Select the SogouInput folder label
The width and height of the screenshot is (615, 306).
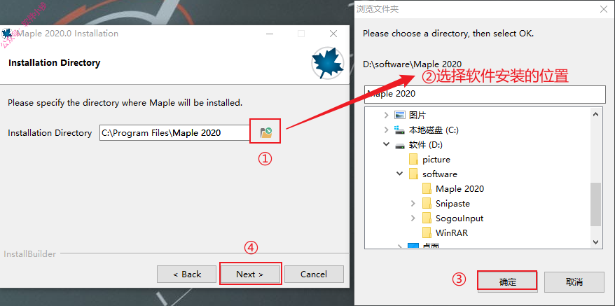tap(459, 218)
